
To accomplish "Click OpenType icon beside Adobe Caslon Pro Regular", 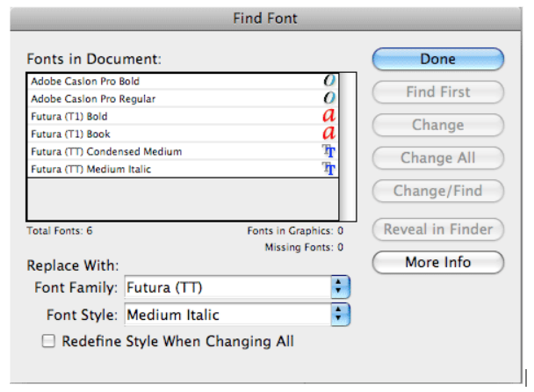I will 329,98.
